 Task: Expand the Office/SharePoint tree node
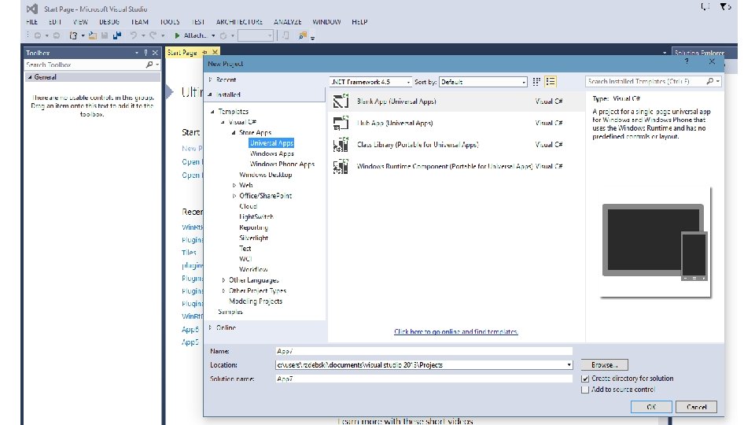pyautogui.click(x=234, y=196)
